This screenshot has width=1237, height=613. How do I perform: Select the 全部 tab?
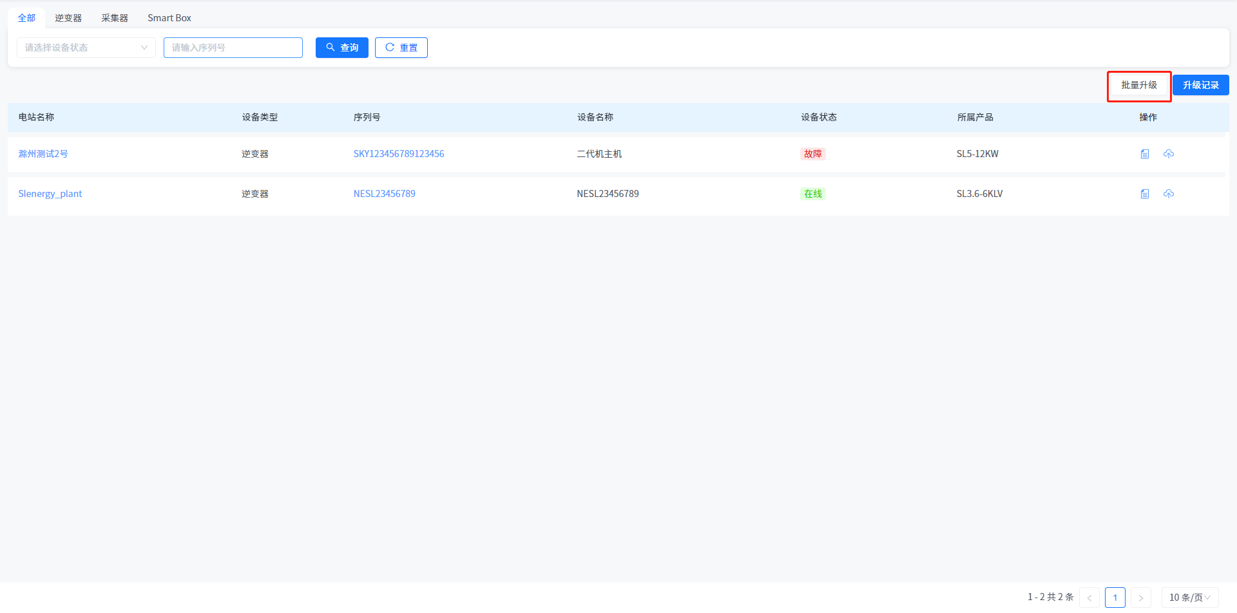click(x=26, y=18)
